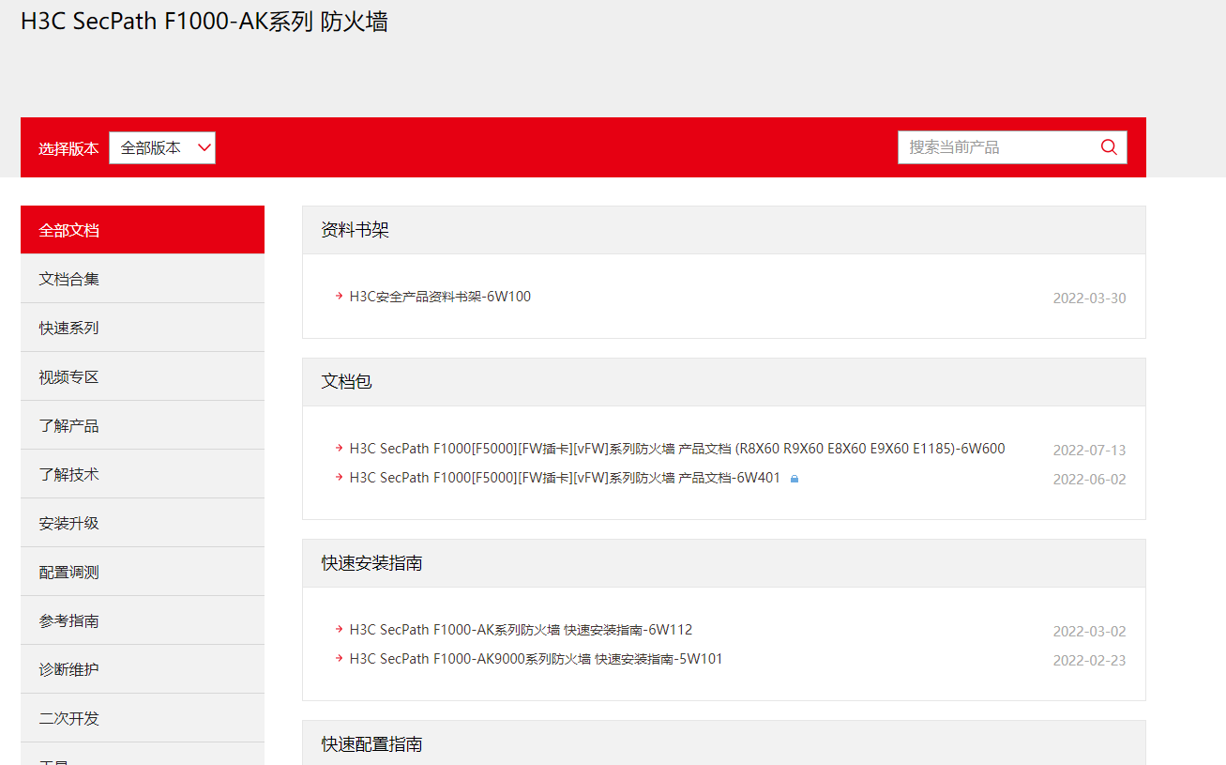Click the 选择版本 label
Screen dimensions: 1226x765
pyautogui.click(x=68, y=148)
